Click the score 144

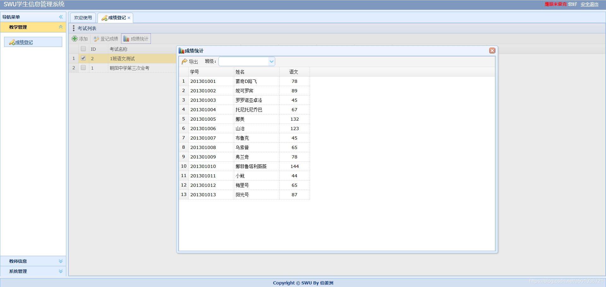point(294,166)
